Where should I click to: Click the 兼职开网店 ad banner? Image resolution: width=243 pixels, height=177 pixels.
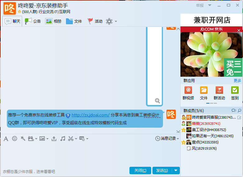click(x=212, y=20)
